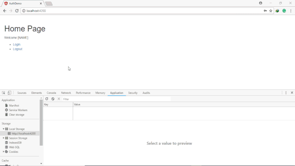Click the browser back arrow

click(5, 11)
